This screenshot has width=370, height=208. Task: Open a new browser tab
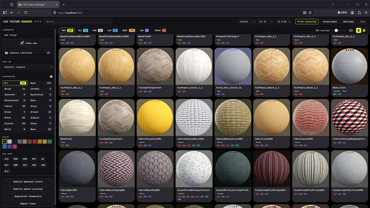[64, 4]
